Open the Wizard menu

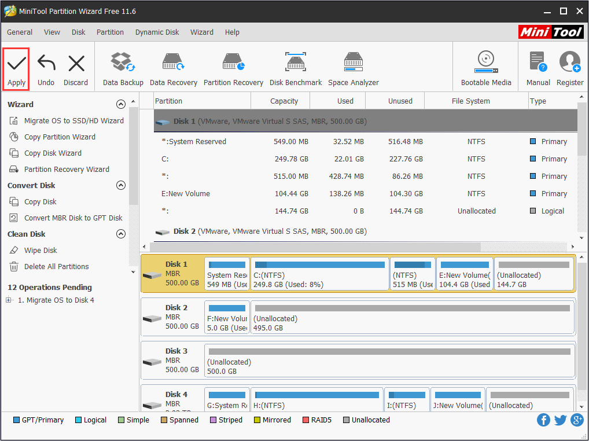pyautogui.click(x=202, y=32)
